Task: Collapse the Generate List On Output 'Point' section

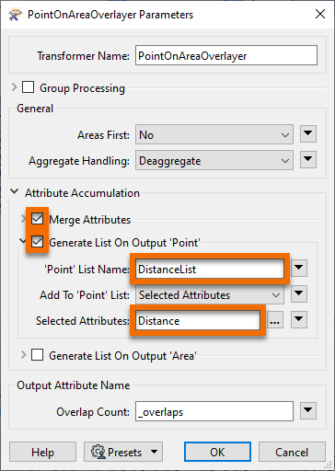Action: (23, 241)
